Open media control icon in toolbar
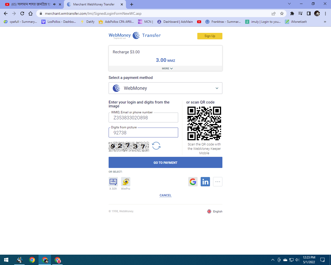Image resolution: width=331 pixels, height=265 pixels. (x=300, y=13)
